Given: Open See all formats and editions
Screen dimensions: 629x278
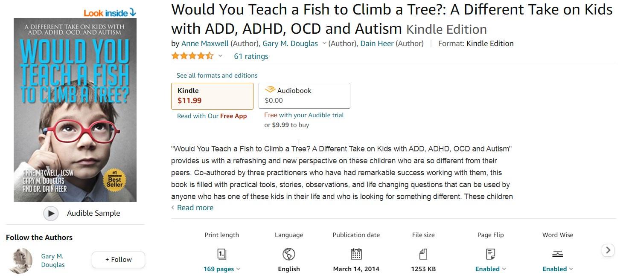Looking at the screenshot, I should click(x=217, y=75).
